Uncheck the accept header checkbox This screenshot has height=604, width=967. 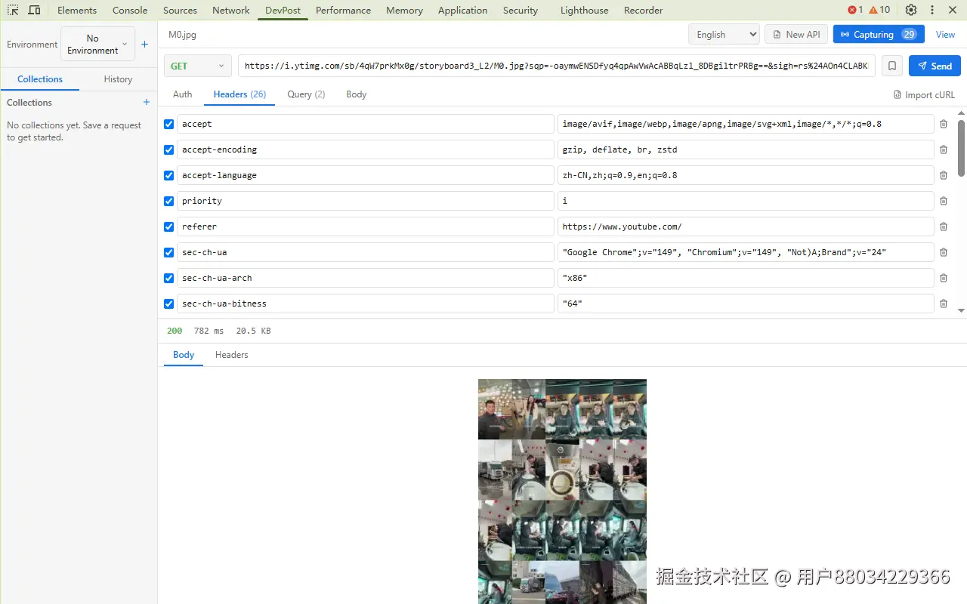(169, 124)
